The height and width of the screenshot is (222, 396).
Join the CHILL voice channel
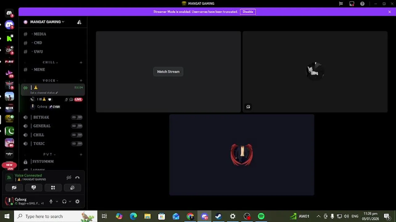pos(52,135)
